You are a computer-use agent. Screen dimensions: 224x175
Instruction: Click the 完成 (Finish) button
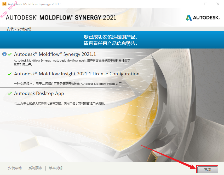point(208,170)
